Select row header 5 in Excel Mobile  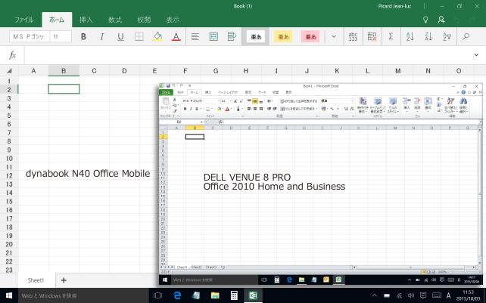[9, 116]
